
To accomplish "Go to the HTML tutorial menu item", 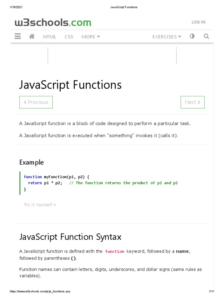I will tap(50, 36).
